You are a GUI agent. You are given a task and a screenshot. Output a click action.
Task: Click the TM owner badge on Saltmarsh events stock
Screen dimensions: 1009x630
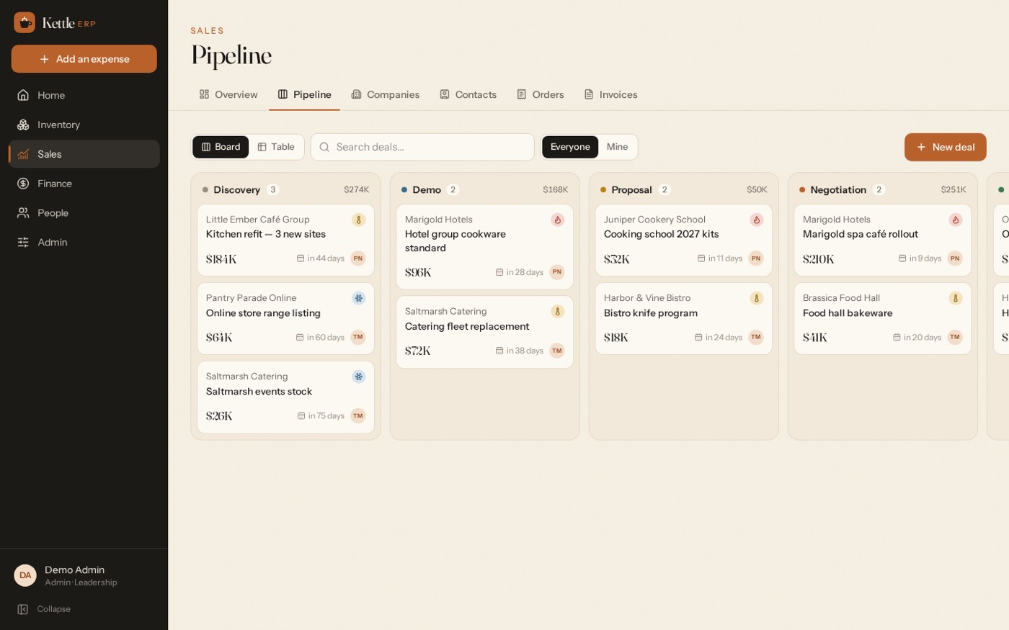(358, 416)
